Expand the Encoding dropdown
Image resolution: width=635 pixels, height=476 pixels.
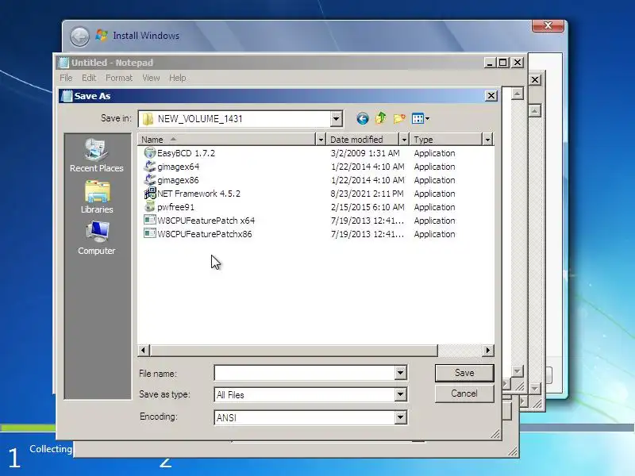pos(400,417)
